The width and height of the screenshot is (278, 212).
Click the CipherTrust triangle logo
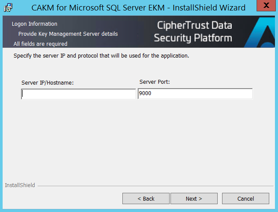[261, 33]
